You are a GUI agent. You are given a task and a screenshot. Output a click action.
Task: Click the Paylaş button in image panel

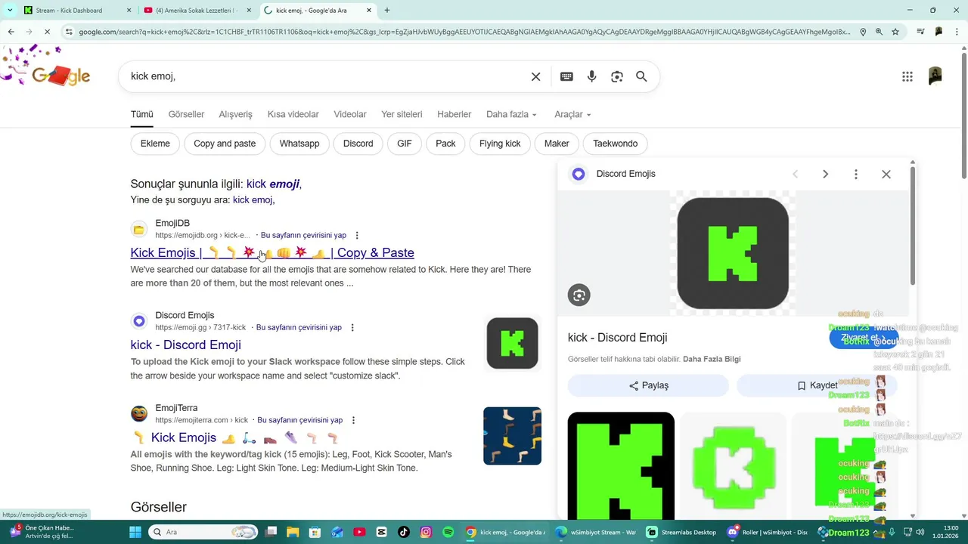click(x=648, y=385)
